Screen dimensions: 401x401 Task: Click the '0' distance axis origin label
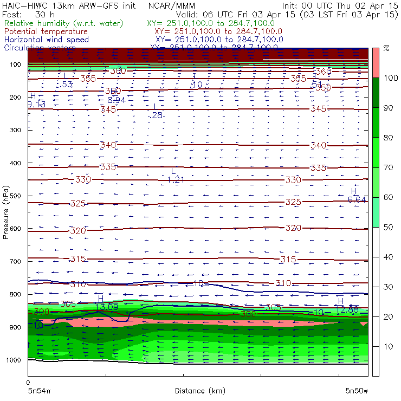(28, 383)
